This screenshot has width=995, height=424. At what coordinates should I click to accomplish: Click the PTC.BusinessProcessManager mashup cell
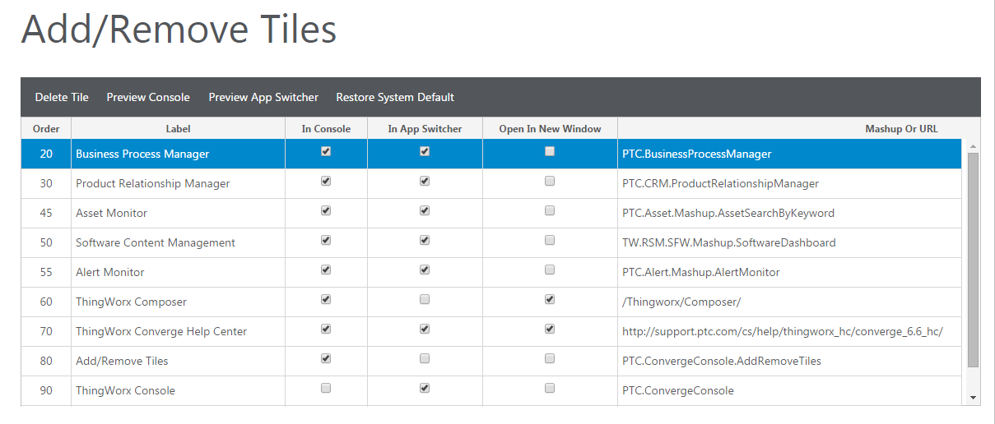coord(790,154)
